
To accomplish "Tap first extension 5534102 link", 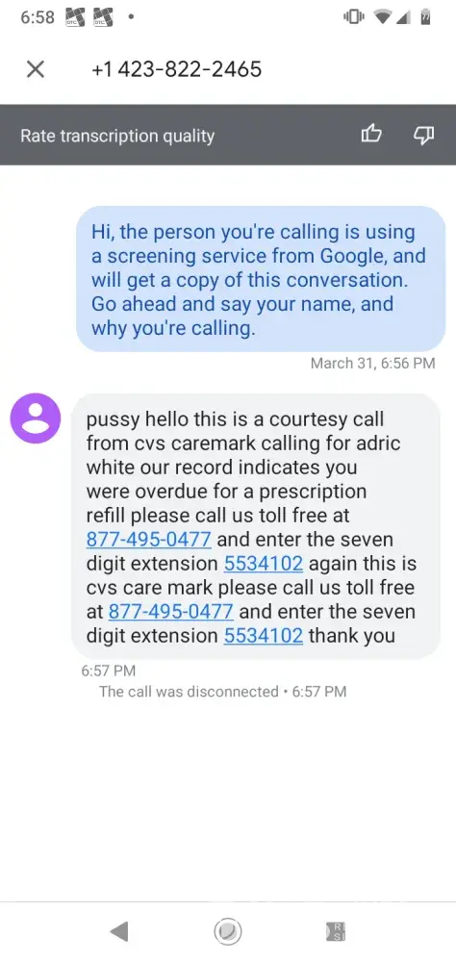I will [x=264, y=563].
